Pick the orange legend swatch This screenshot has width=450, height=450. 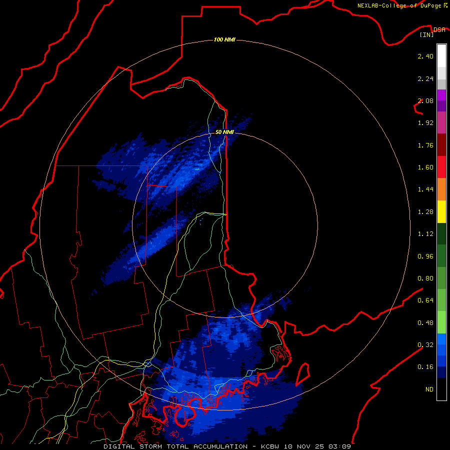click(441, 189)
